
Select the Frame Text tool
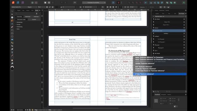point(12,17)
